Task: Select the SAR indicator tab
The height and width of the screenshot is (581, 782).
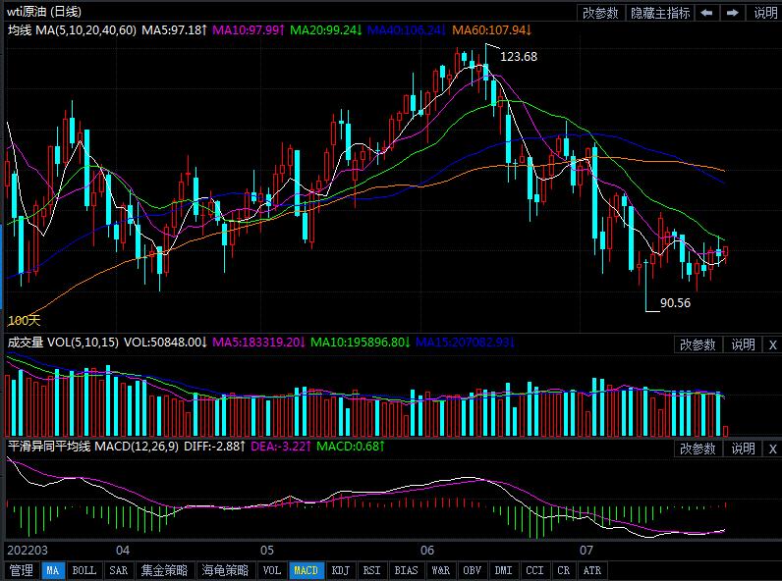Action: click(118, 570)
